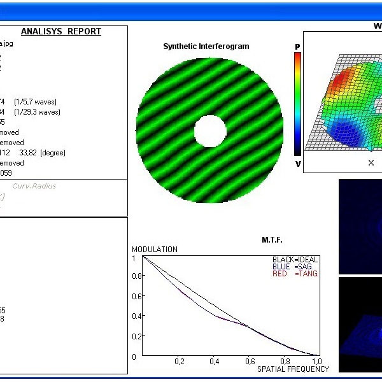Click the Synthetic Interferogram title text
Screen dimensions: 382x382
point(206,46)
